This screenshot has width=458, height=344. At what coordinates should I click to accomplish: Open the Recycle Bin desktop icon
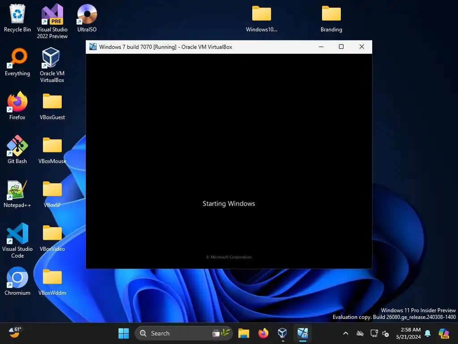pyautogui.click(x=17, y=18)
